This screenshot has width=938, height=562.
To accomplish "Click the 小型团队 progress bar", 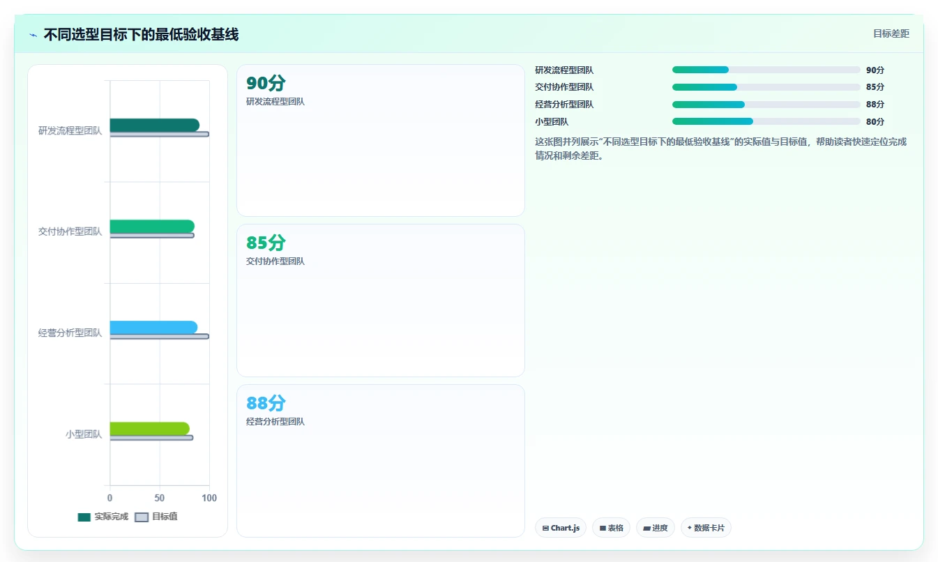I will (x=766, y=121).
